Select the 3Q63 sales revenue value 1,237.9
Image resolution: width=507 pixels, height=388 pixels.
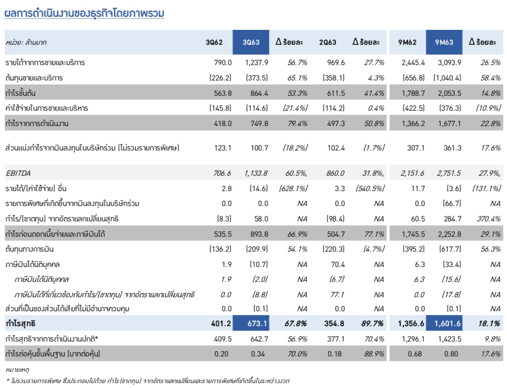(256, 62)
